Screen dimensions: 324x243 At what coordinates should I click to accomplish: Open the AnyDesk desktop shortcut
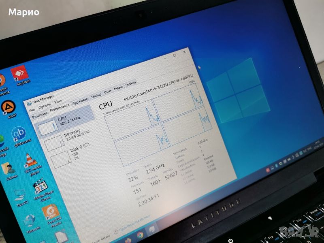20,75
